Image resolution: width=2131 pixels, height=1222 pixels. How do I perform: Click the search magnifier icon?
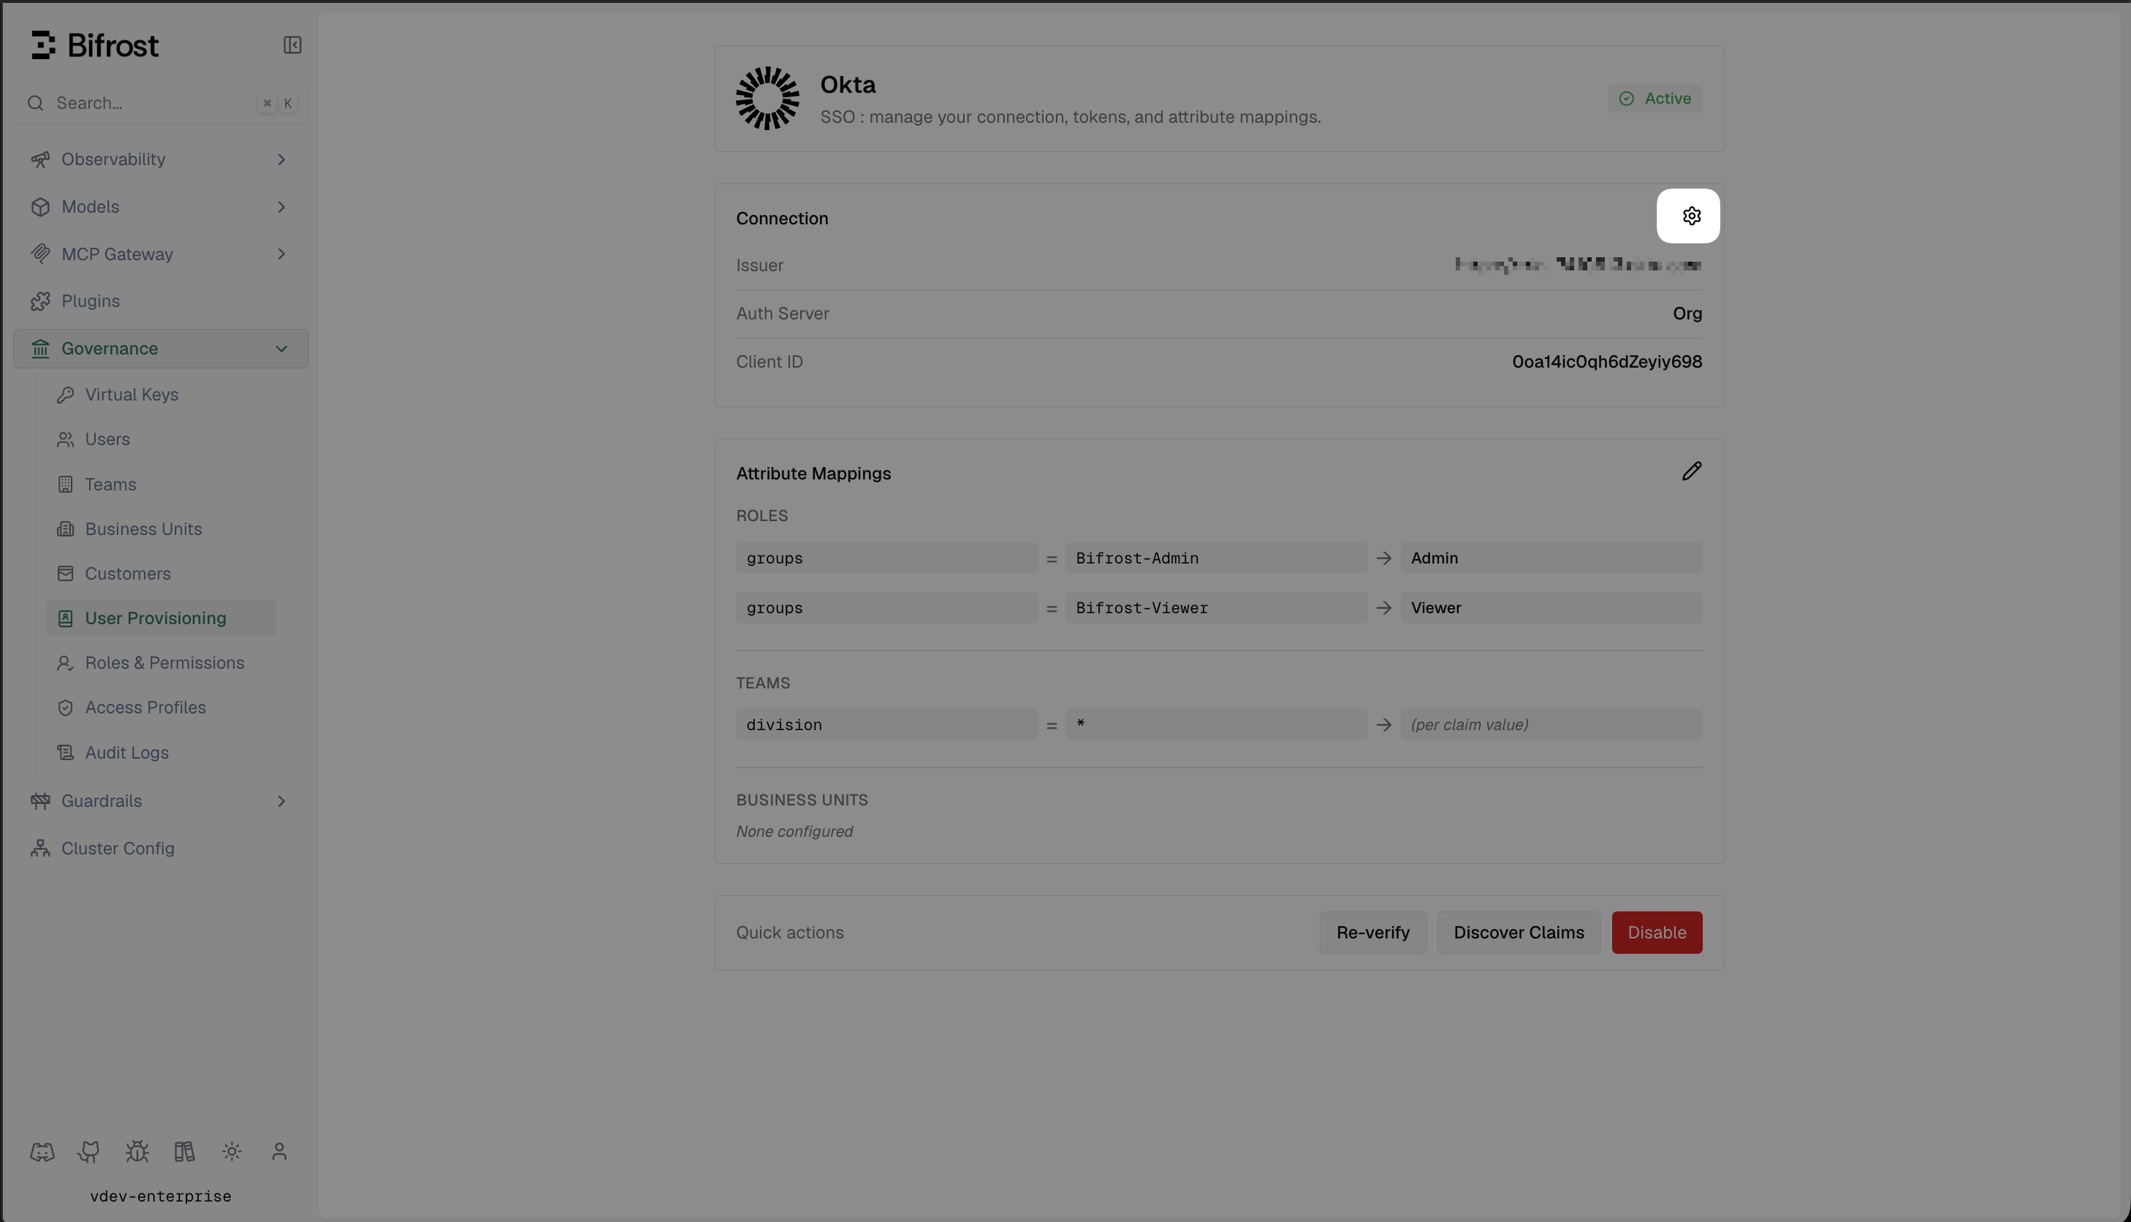coord(35,103)
